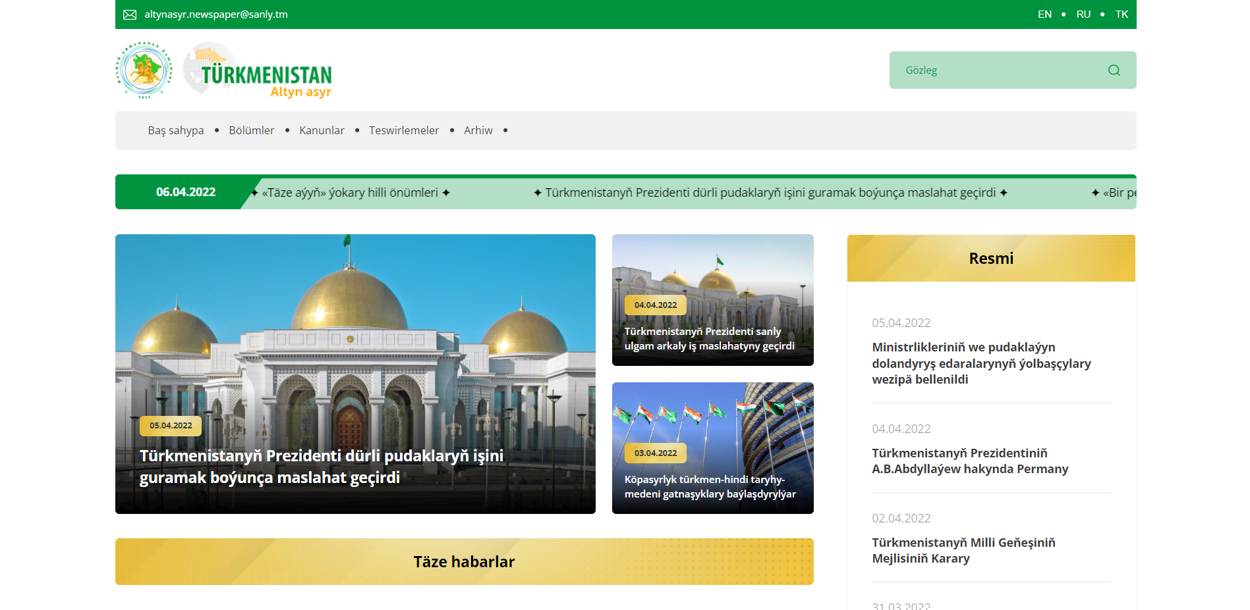This screenshot has height=610, width=1250.
Task: Open article thumbnail dated 04.04.2022
Action: click(713, 300)
